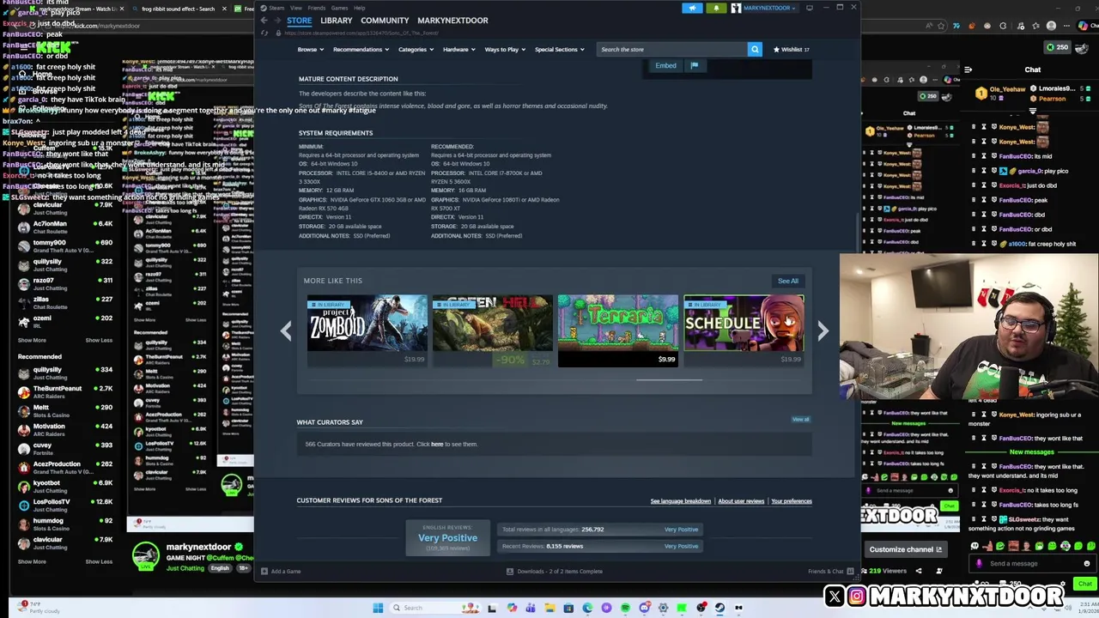
Task: Expand the Categories dropdown
Action: [416, 50]
